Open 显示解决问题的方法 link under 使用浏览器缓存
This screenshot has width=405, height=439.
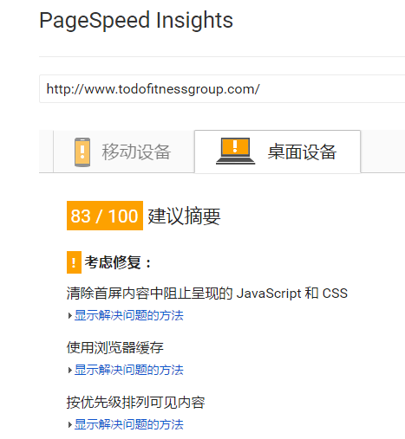129,370
